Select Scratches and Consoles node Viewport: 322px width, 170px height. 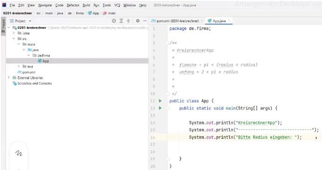tap(32, 83)
